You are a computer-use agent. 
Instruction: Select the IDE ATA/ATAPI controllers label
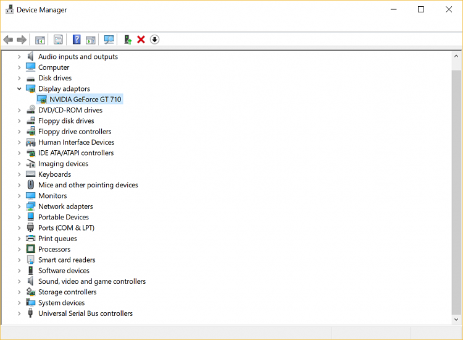tap(76, 153)
